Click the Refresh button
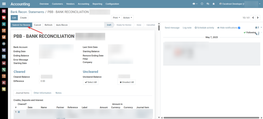 (x=48, y=25)
